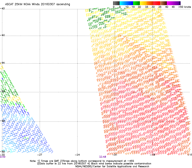
Task: Click the -50 latitude label
Action: click(2, 151)
